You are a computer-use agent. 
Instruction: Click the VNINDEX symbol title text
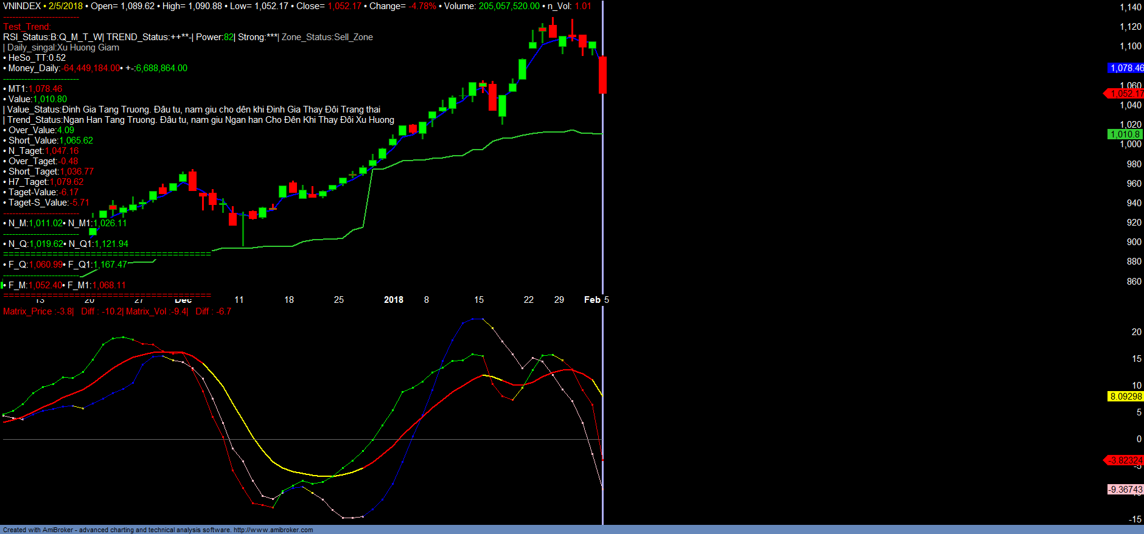(x=22, y=6)
